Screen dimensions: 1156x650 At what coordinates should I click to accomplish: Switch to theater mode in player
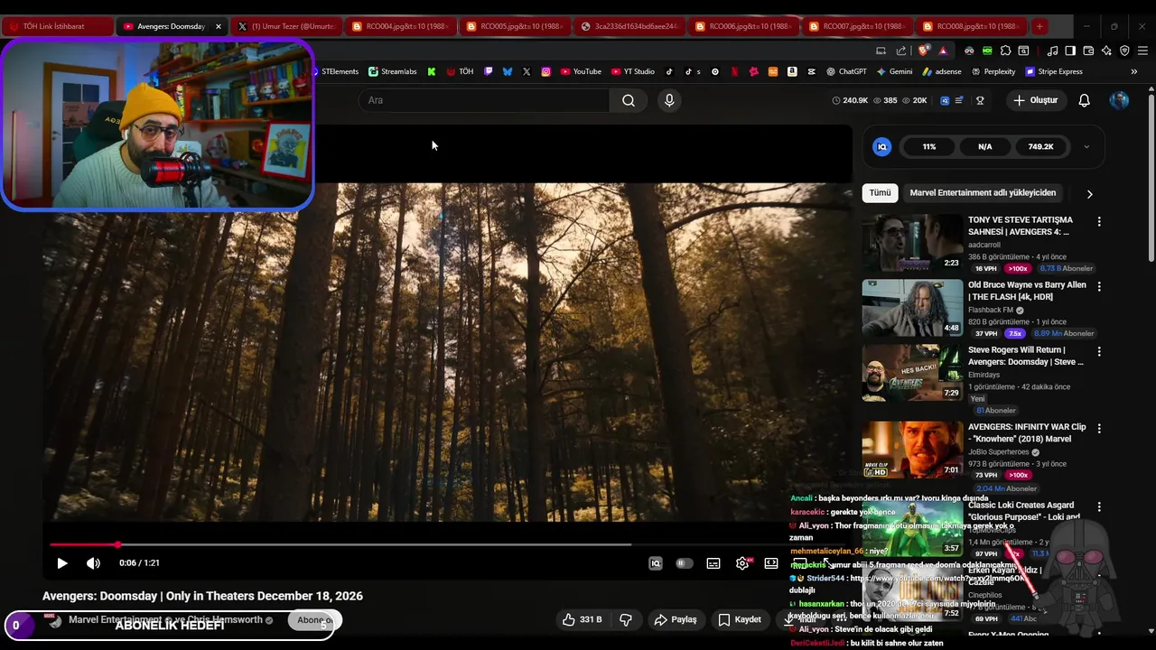[771, 563]
